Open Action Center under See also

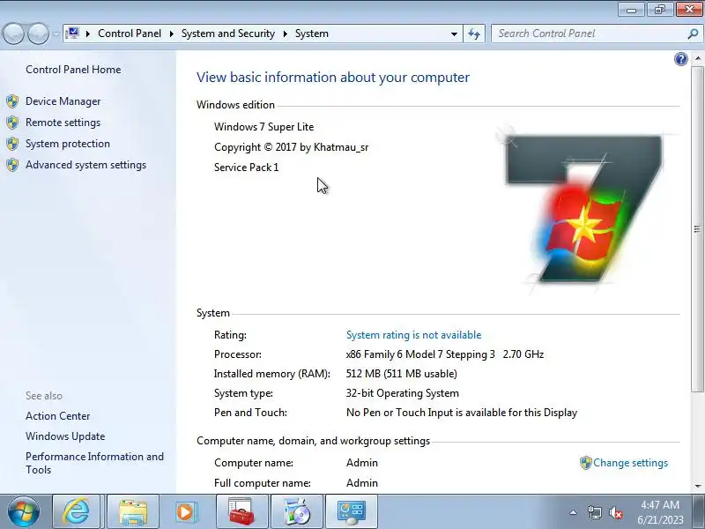(57, 416)
